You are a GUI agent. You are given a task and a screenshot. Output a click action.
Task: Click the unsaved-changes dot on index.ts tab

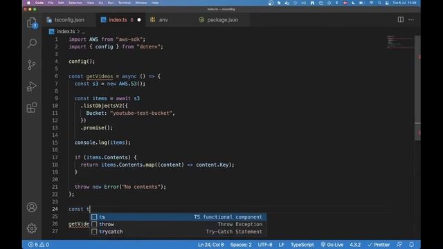(139, 20)
